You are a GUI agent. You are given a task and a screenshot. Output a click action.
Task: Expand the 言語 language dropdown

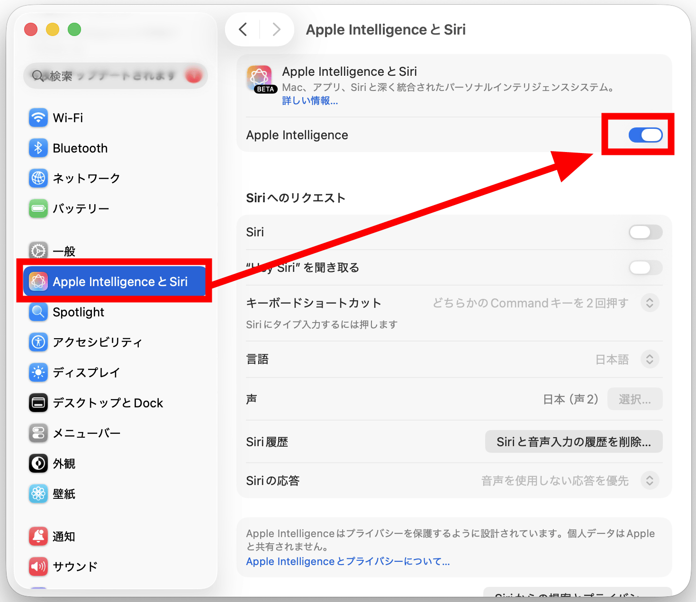(x=650, y=359)
